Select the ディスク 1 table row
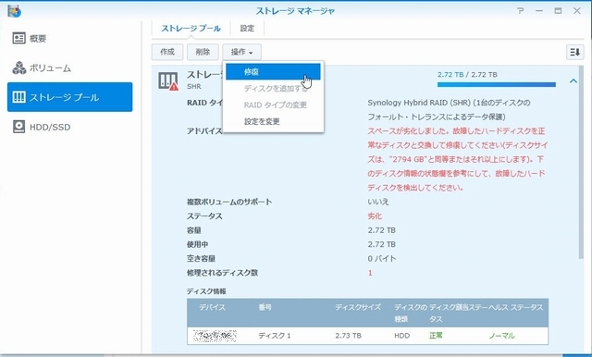The width and height of the screenshot is (592, 357). coord(367,336)
